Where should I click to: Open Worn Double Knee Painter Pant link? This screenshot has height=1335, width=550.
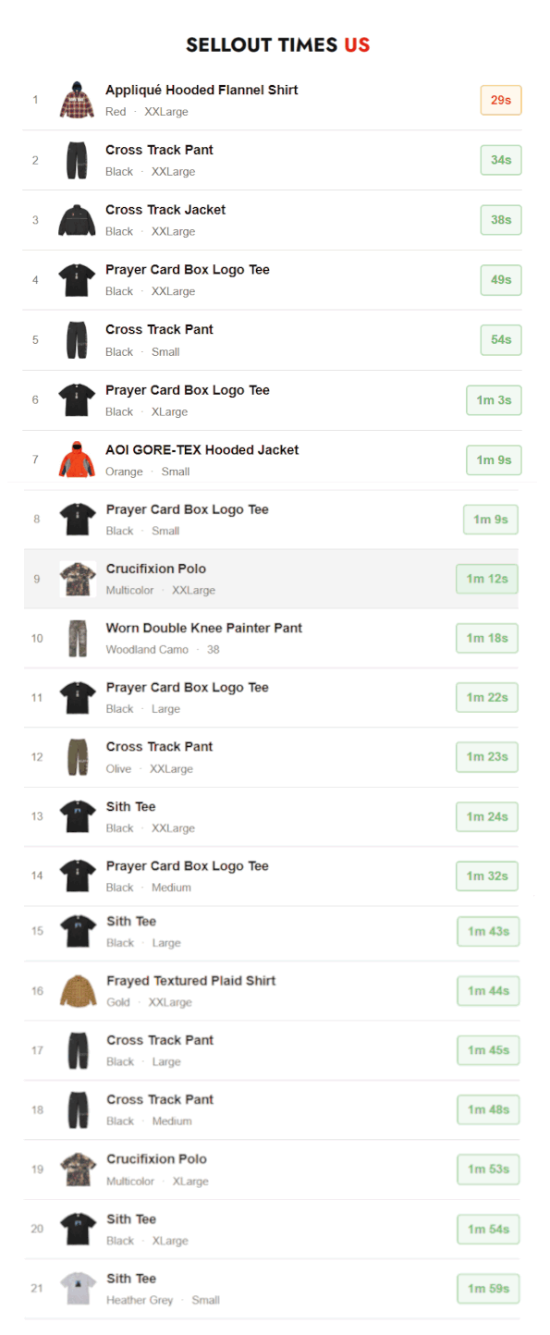click(204, 628)
